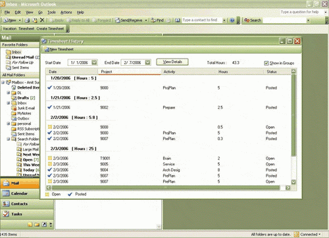329x238 pixels.
Task: Click the Create Timesheet toolbar button
Action: coord(50,28)
